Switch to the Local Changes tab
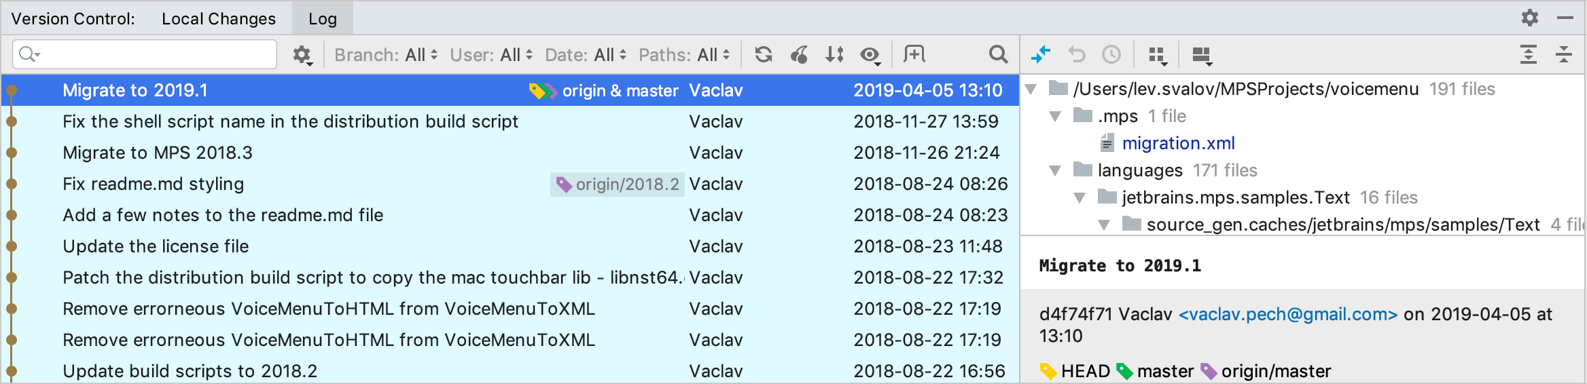1587x384 pixels. click(x=218, y=18)
